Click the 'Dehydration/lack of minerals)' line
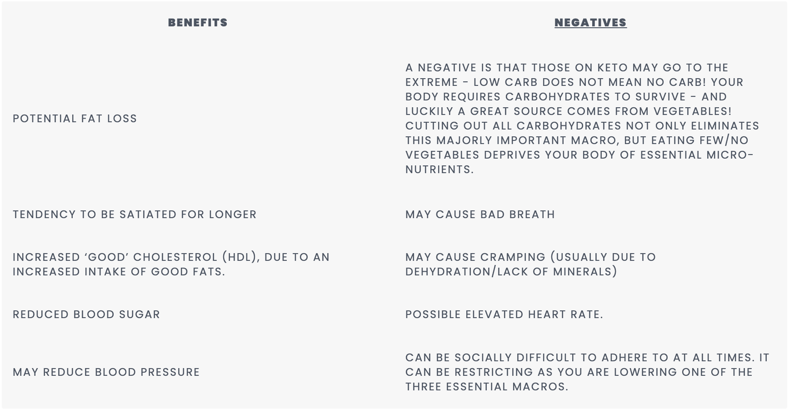789x409 pixels. pos(511,272)
